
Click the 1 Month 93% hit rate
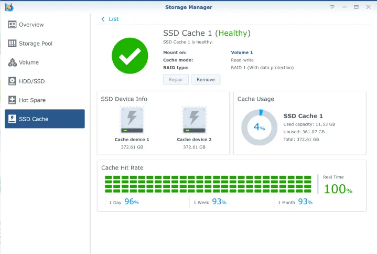click(295, 202)
